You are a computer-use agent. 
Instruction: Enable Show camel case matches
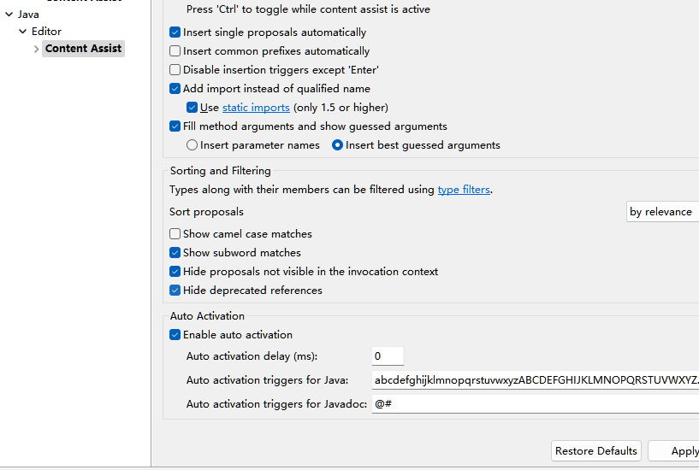(175, 234)
